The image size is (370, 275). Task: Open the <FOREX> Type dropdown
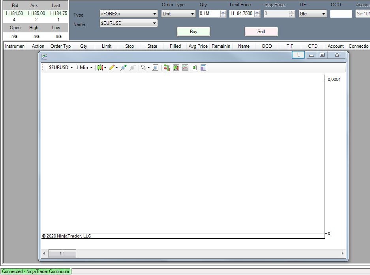click(129, 14)
